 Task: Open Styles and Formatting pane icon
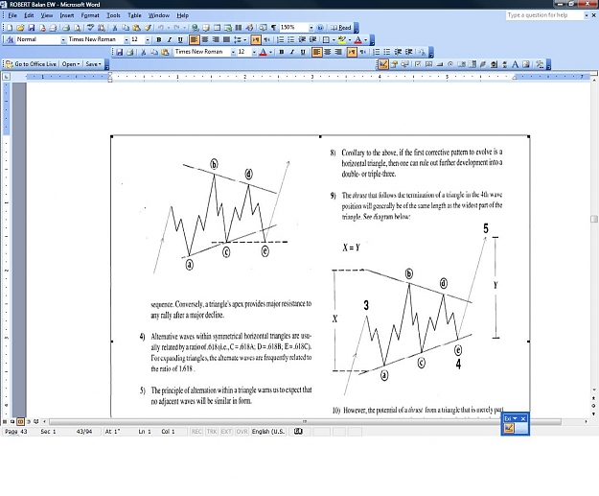[x=10, y=39]
